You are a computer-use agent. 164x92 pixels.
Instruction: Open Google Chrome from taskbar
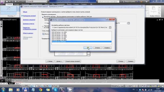point(40,90)
